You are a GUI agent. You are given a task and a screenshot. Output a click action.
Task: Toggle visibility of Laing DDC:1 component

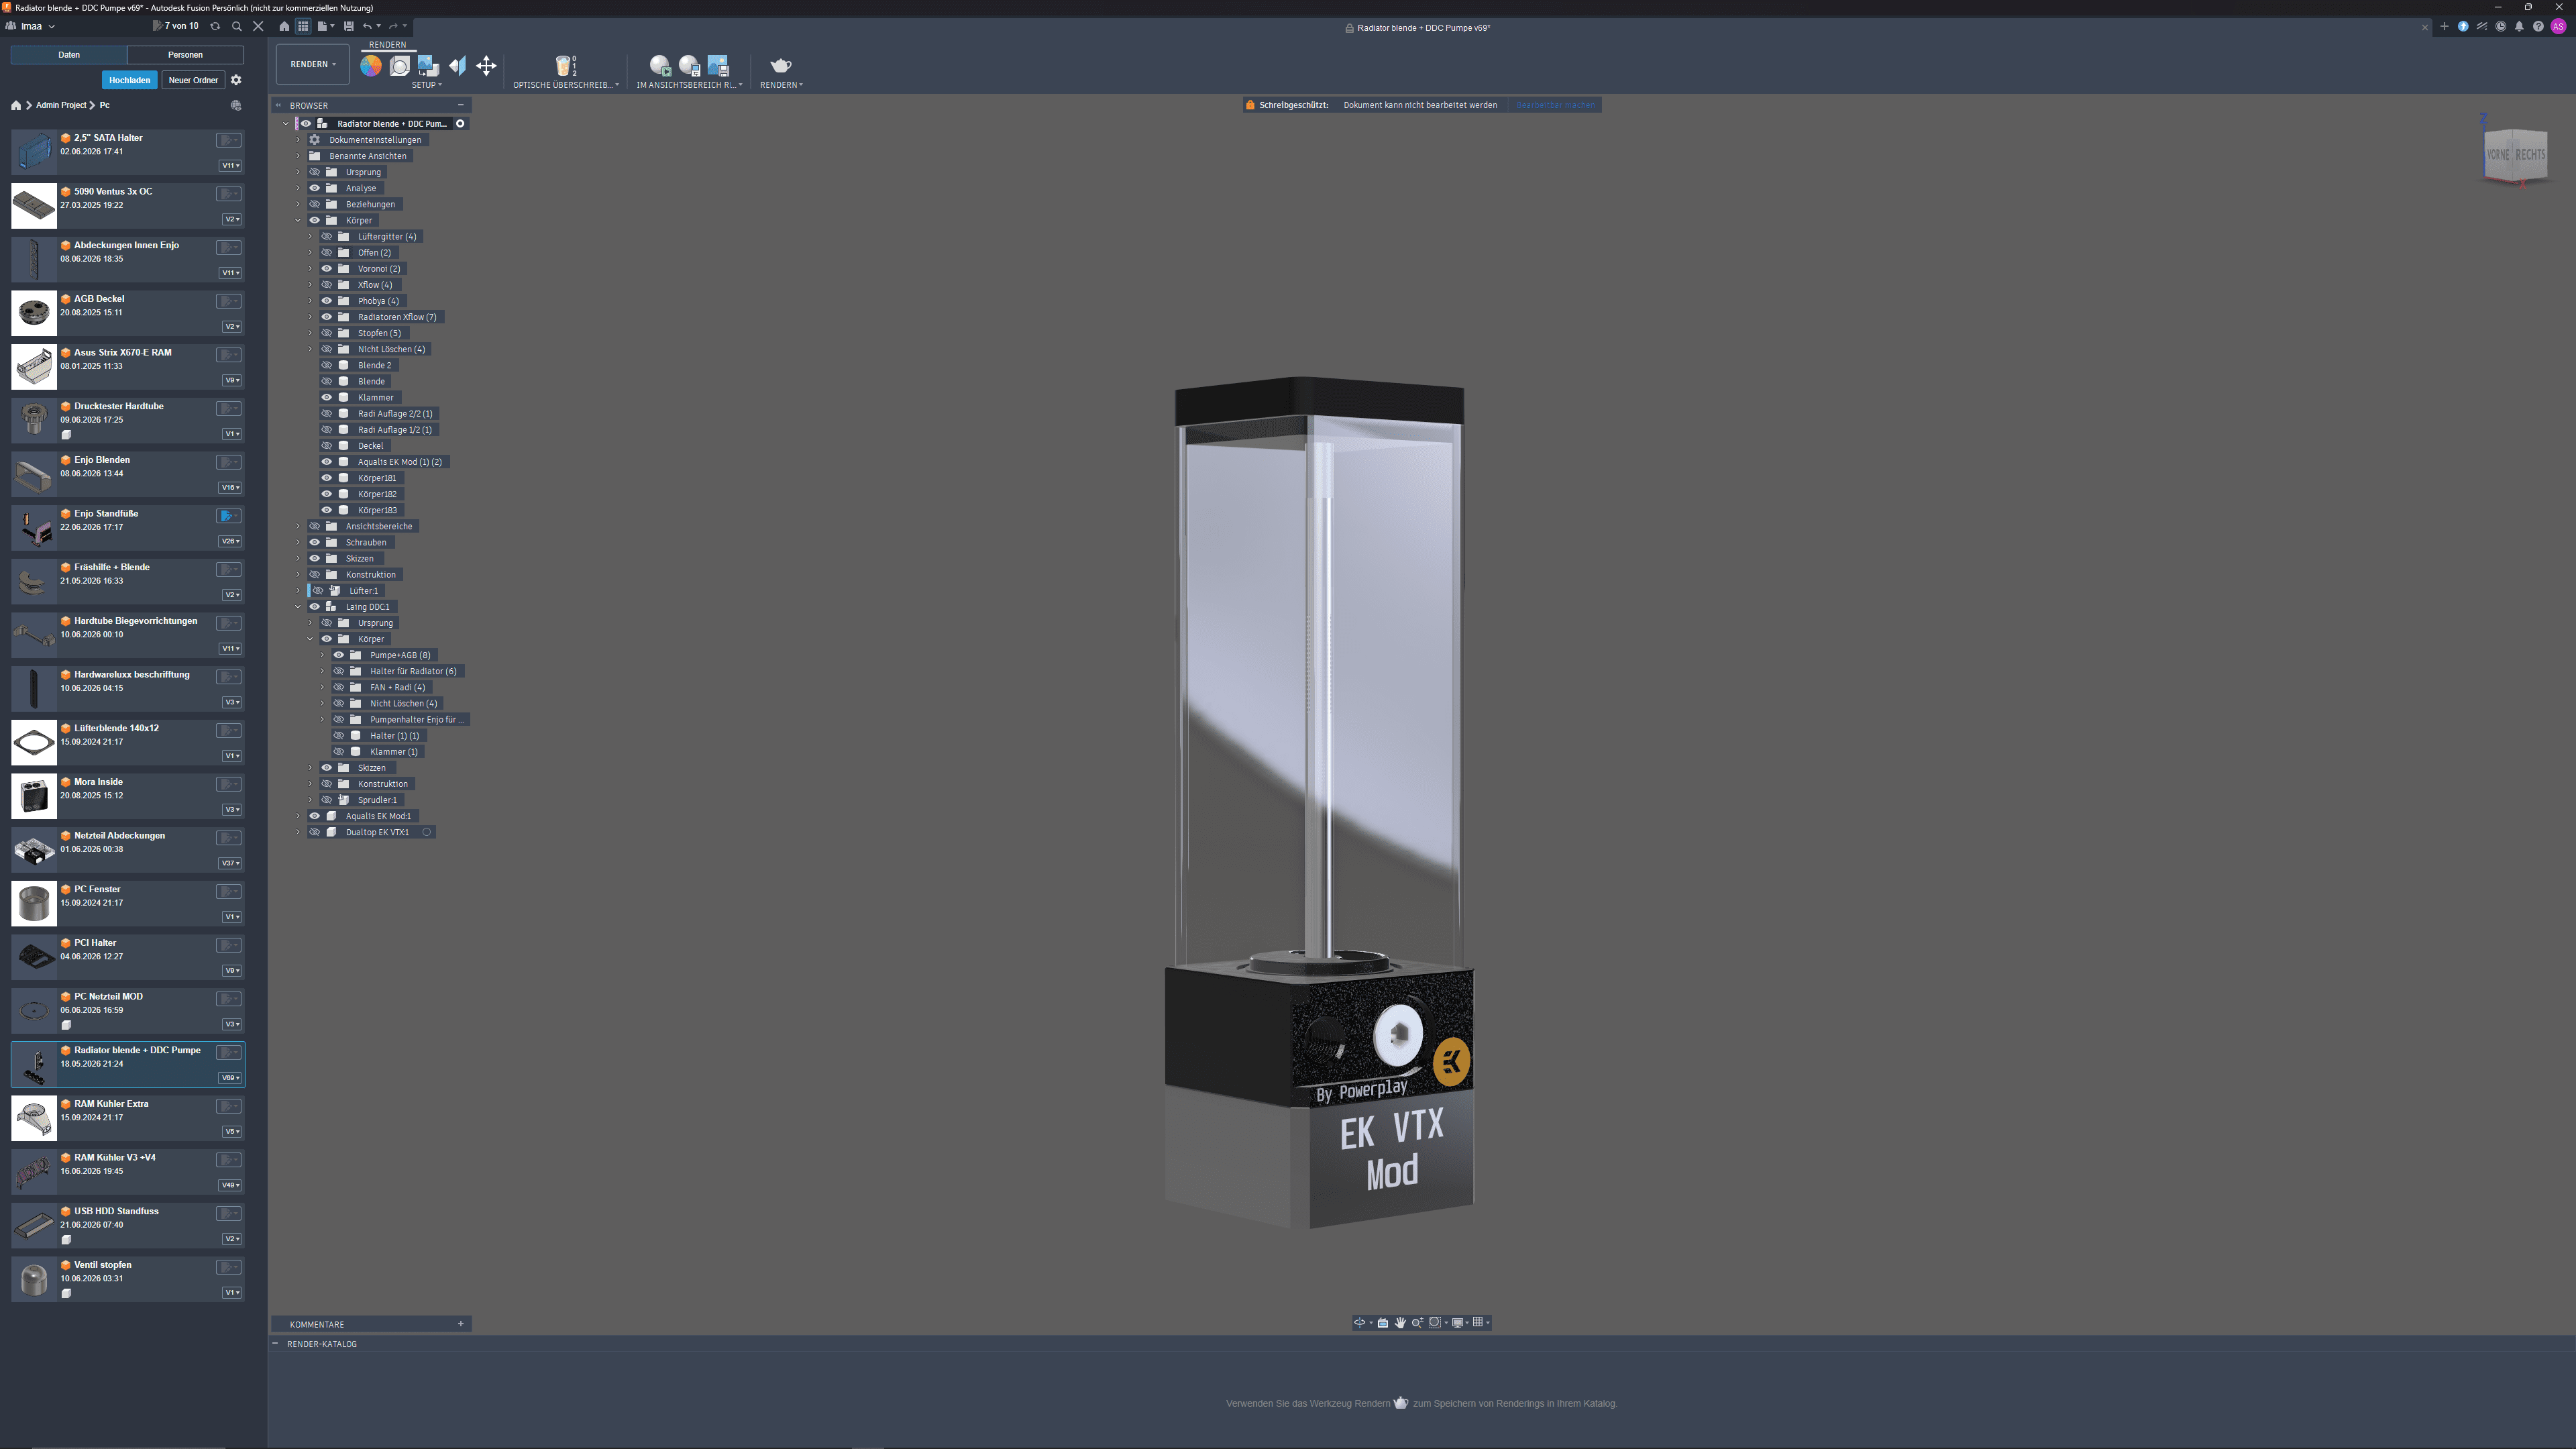point(314,607)
